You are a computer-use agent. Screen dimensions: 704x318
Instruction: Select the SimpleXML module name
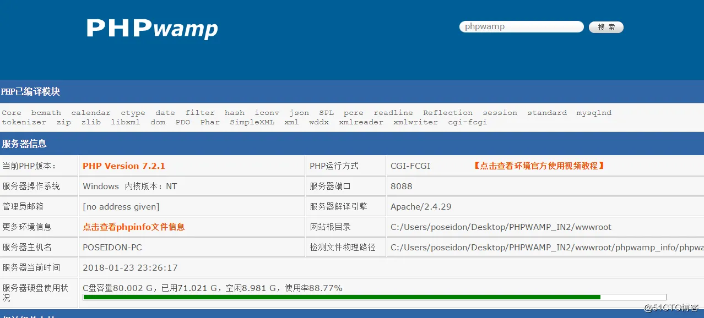pos(252,122)
